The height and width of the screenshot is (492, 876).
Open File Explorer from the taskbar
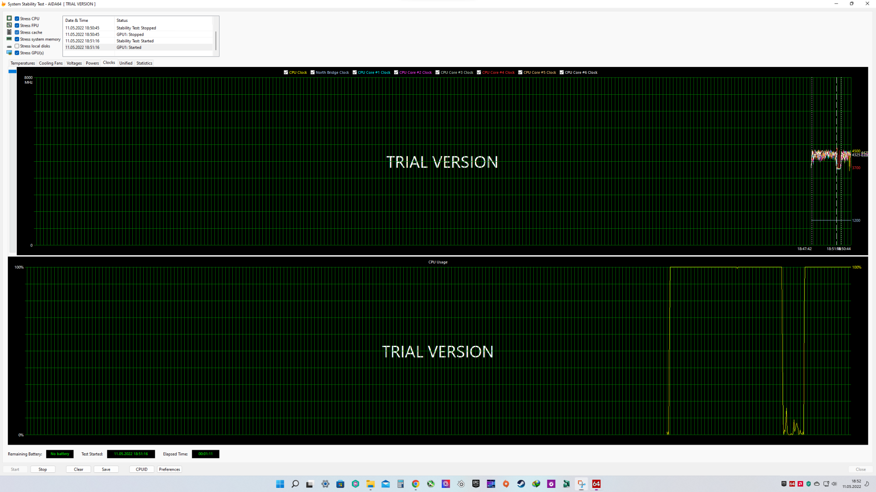[370, 484]
